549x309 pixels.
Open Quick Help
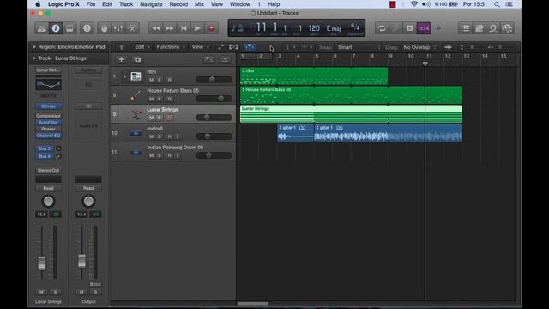point(87,28)
